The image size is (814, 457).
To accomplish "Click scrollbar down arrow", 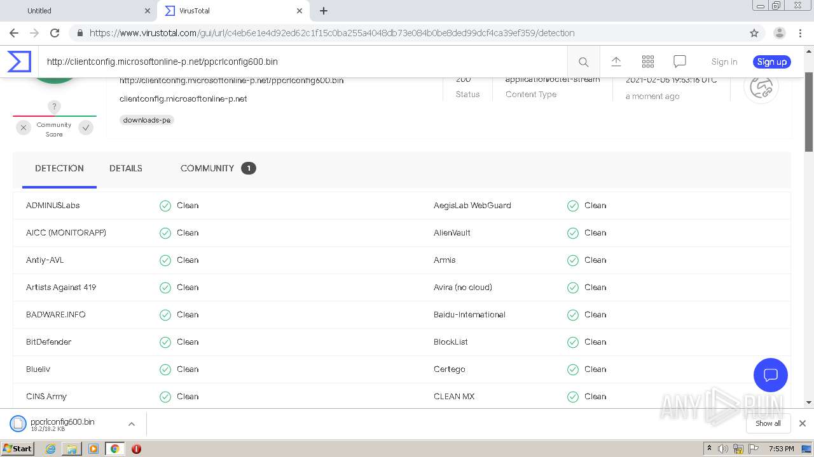I will pyautogui.click(x=809, y=402).
